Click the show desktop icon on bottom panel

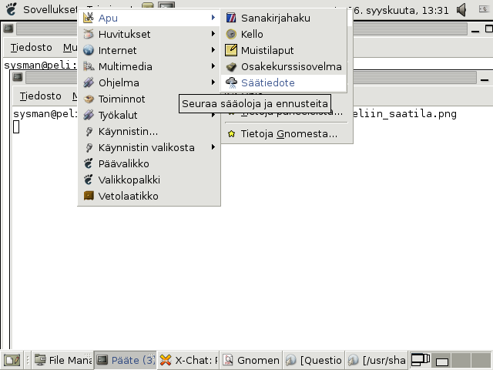click(x=12, y=360)
